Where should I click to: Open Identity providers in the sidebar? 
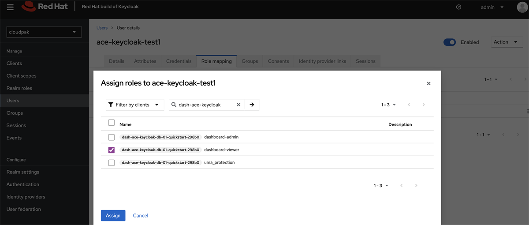[44, 197]
